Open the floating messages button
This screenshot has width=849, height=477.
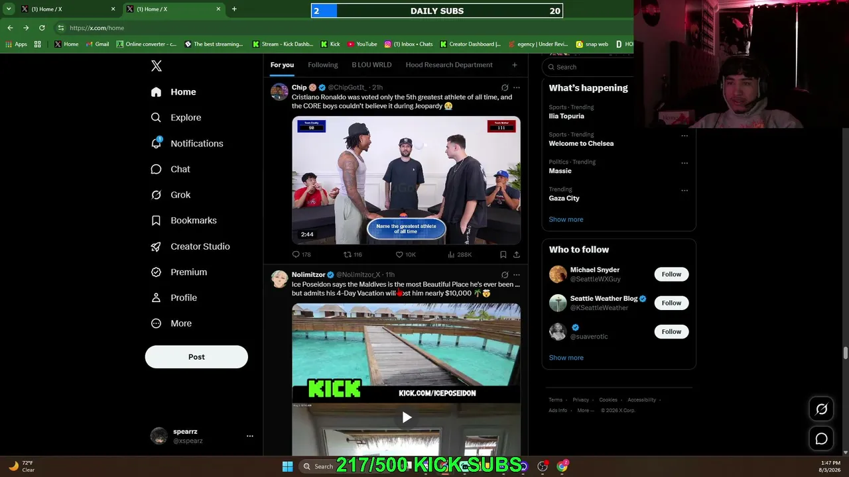pos(821,439)
